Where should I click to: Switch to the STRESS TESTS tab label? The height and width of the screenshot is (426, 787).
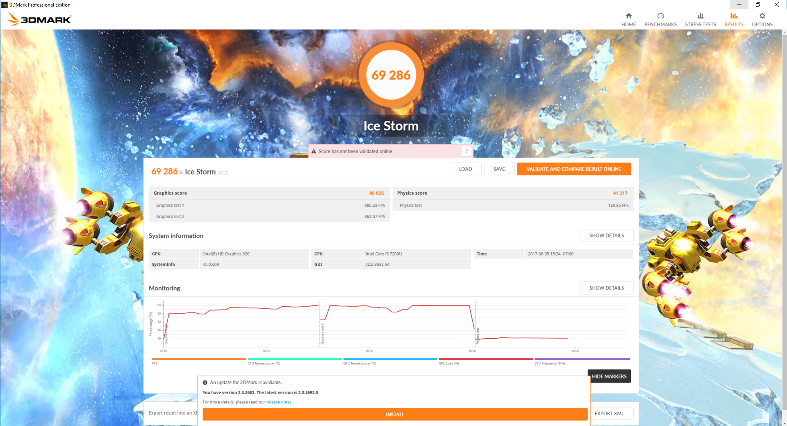tap(701, 25)
